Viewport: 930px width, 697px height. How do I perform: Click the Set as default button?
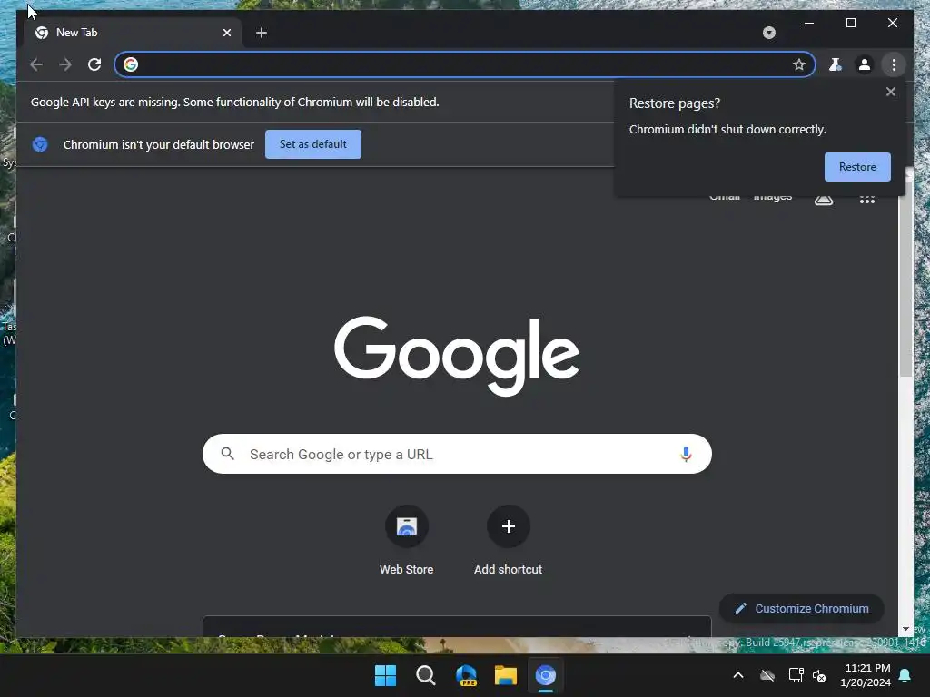pos(313,144)
